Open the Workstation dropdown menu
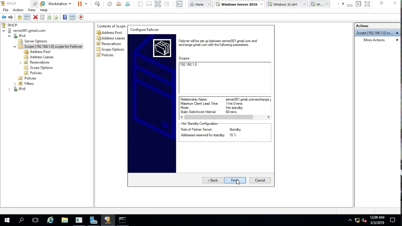402x226 pixels. coord(59,4)
